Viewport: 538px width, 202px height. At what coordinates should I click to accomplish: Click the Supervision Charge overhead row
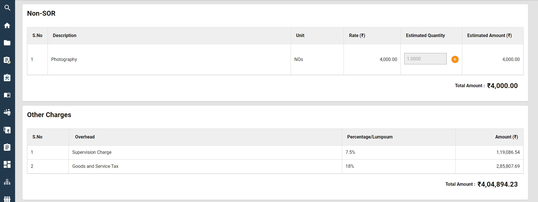tap(92, 152)
